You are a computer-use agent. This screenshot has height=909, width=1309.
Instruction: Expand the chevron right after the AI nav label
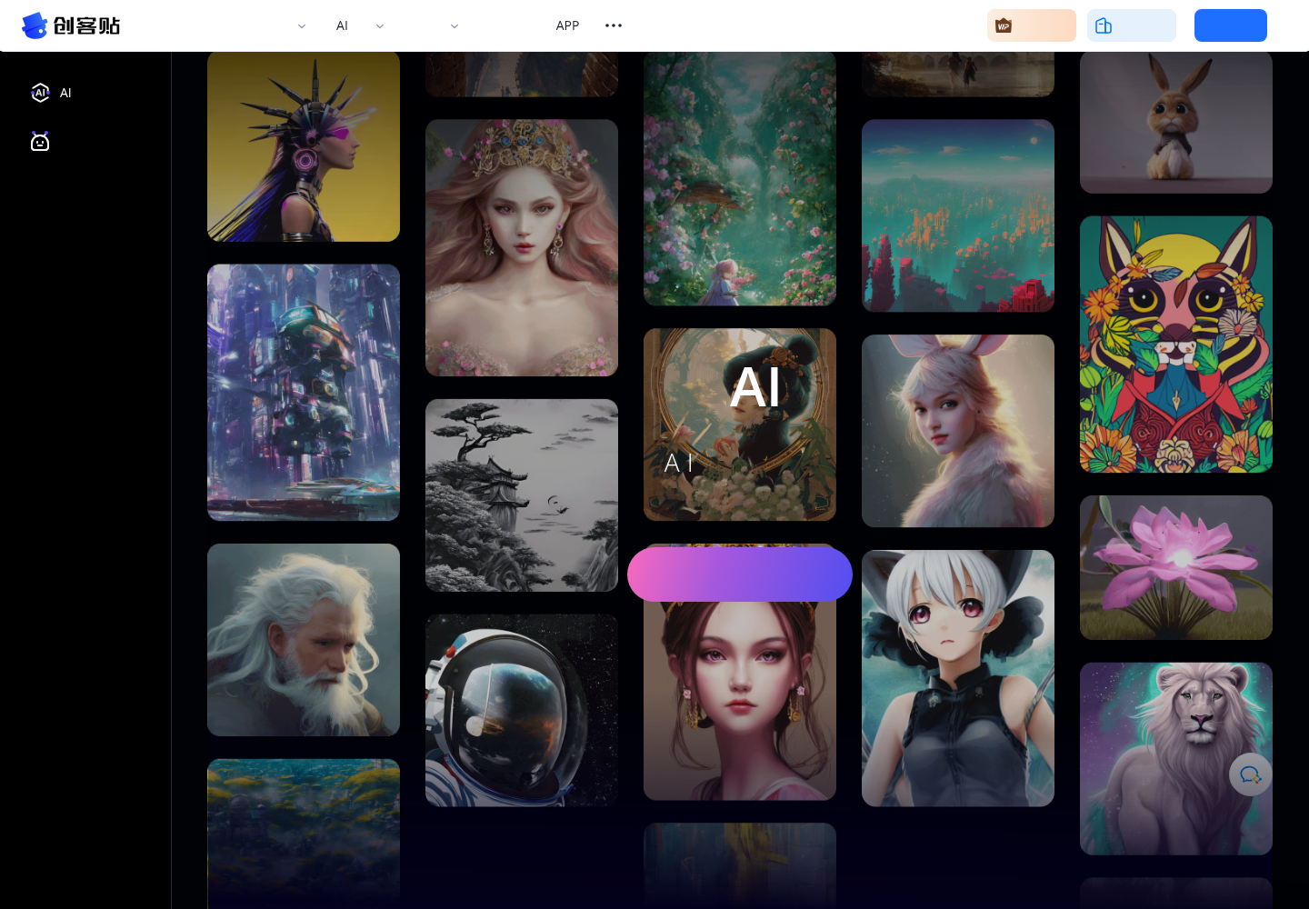(x=380, y=26)
